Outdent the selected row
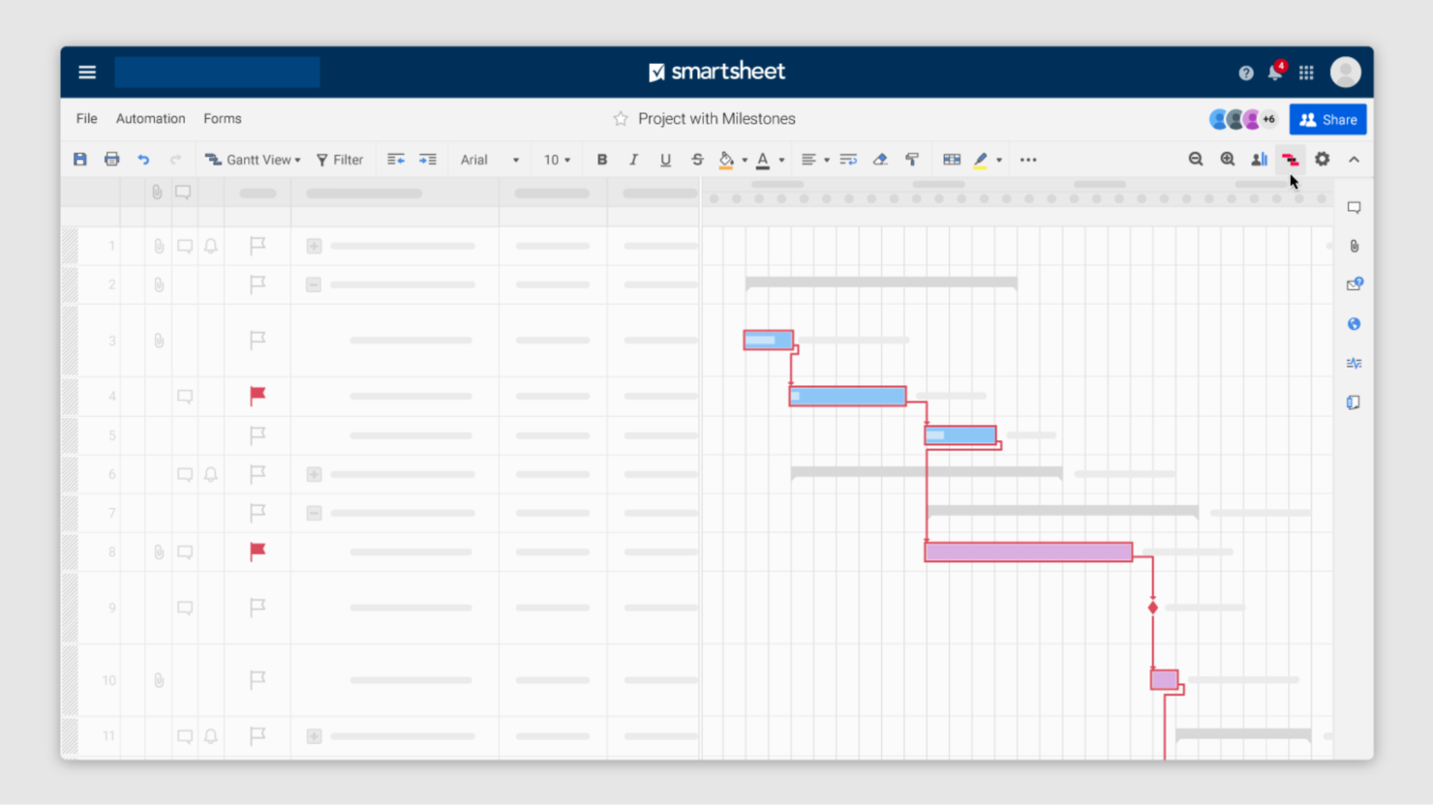Image resolution: width=1433 pixels, height=805 pixels. (396, 160)
